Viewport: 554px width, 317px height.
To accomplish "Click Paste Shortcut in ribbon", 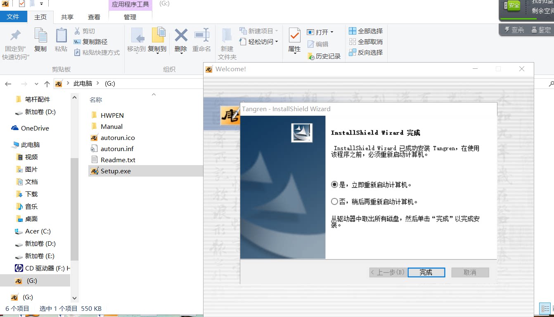I will pos(97,52).
